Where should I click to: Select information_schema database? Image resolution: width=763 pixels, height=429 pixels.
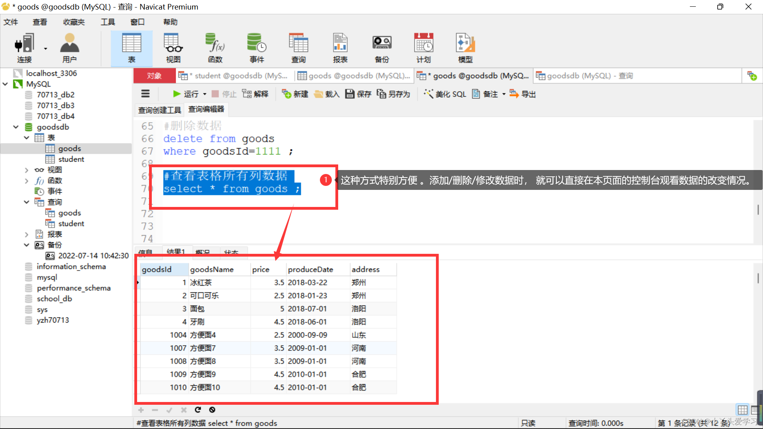tap(71, 267)
